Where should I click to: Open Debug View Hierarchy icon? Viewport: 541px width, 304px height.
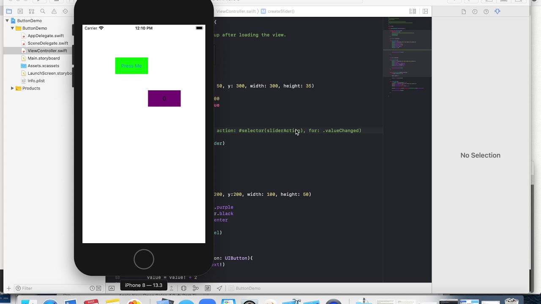tap(184, 288)
